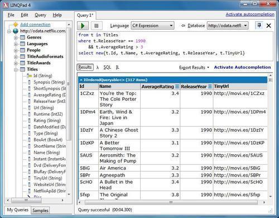Image resolution: width=279 pixels, height=218 pixels.
Task: Click the Id cell '1DzKP'
Action: pyautogui.click(x=89, y=146)
